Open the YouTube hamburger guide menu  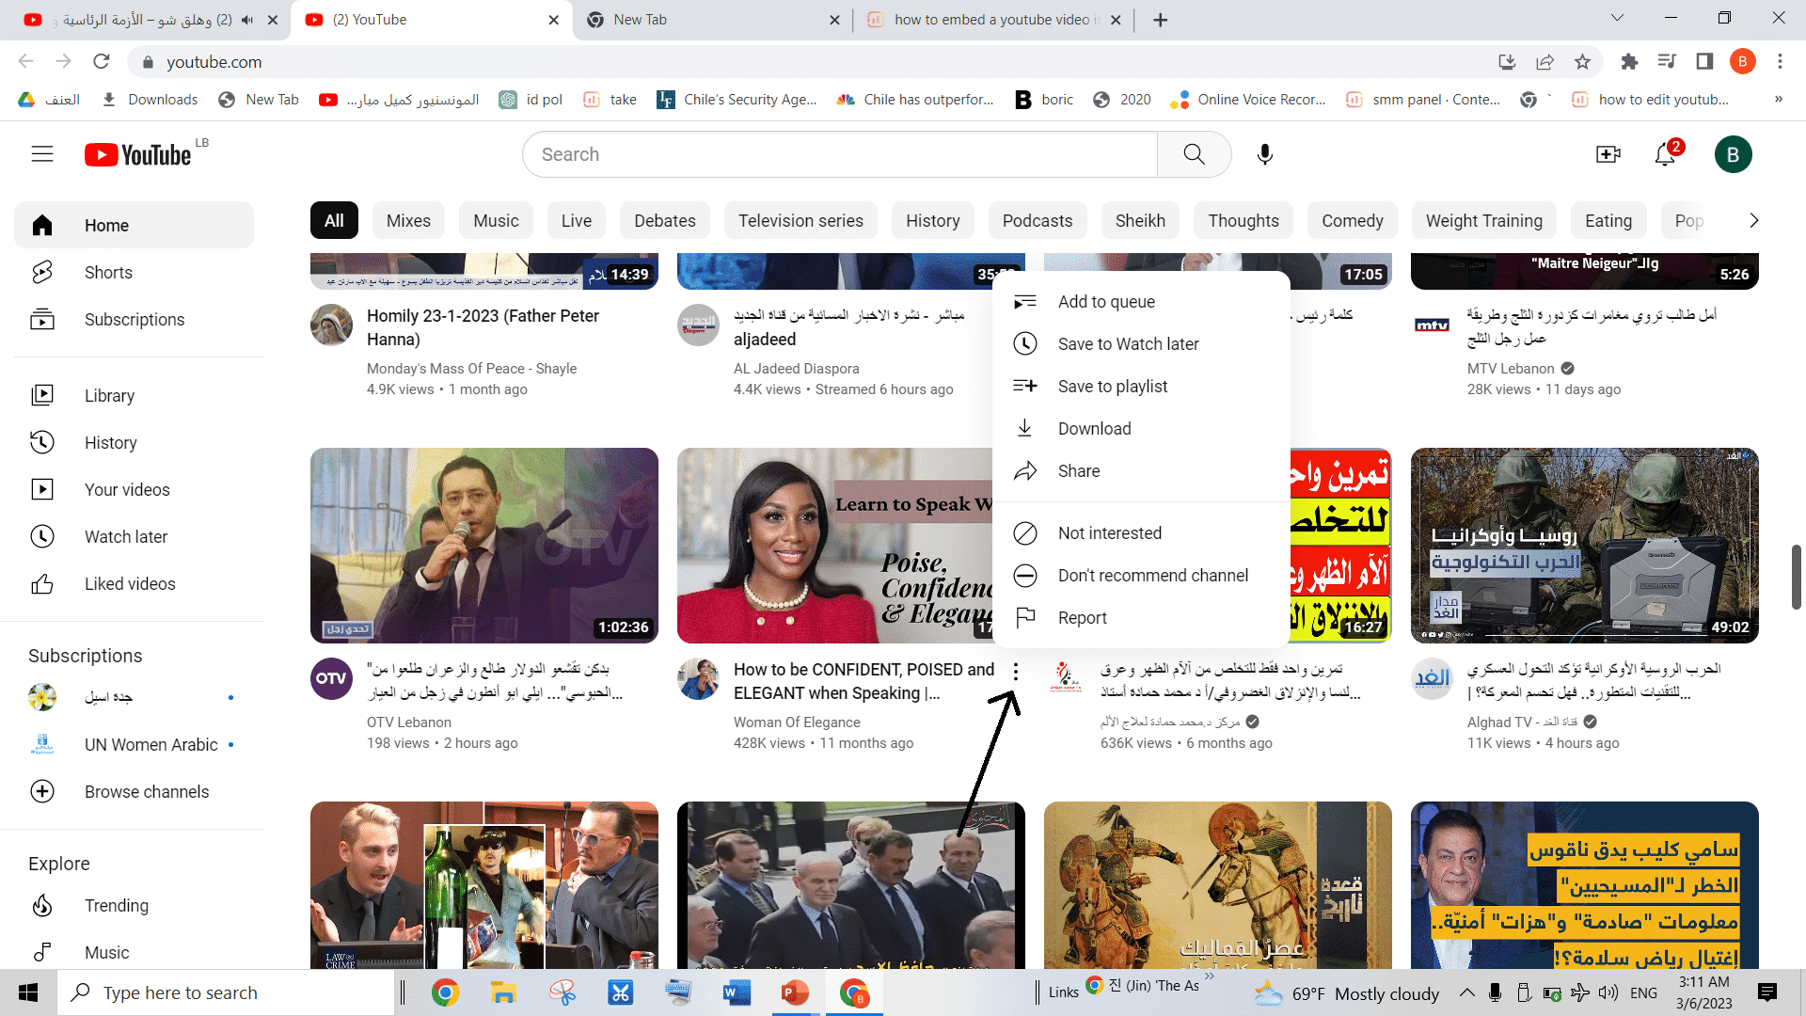tap(42, 154)
